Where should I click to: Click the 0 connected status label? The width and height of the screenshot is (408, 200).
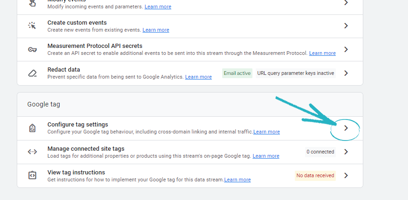320,152
